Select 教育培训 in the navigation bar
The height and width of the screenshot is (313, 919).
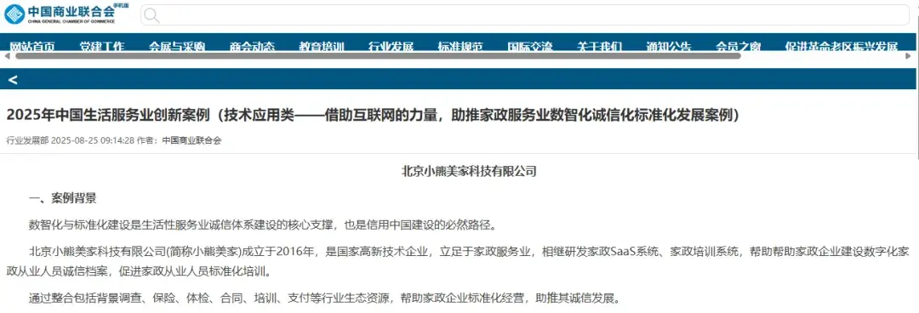tap(321, 47)
